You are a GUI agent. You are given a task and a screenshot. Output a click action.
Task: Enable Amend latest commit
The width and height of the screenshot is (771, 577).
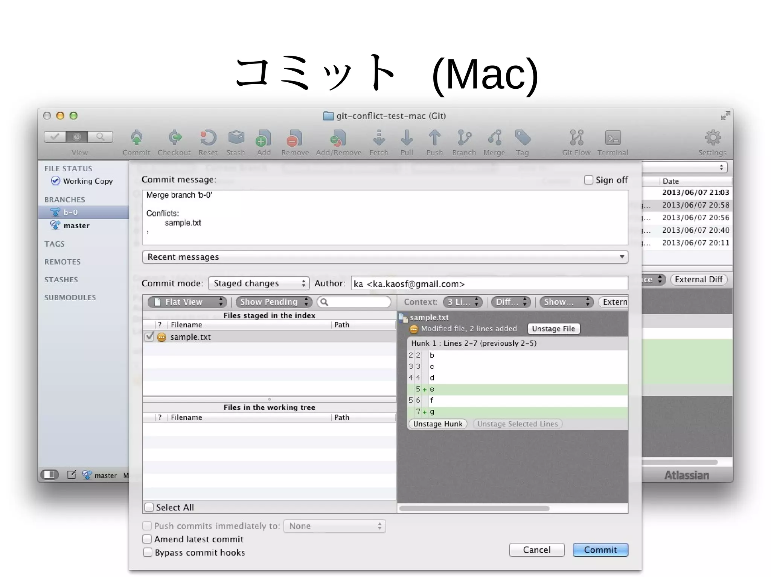[147, 539]
